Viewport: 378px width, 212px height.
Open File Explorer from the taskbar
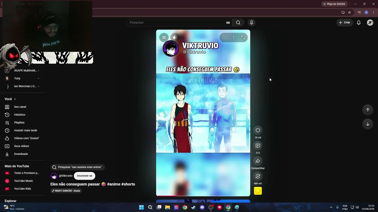point(167,207)
